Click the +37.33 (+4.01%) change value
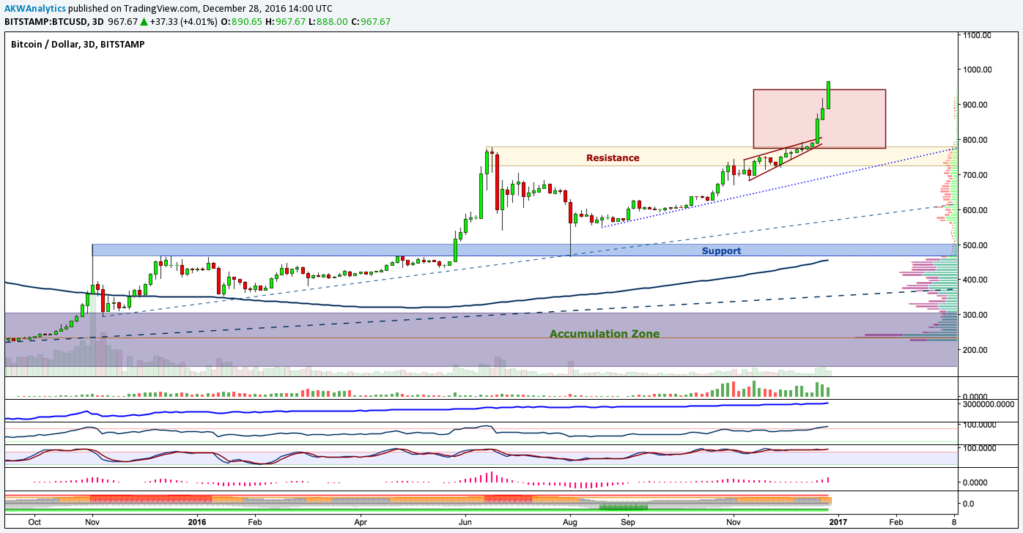The image size is (1023, 533). (x=182, y=22)
